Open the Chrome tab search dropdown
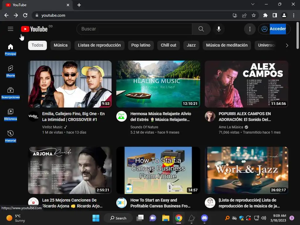 [253, 4]
